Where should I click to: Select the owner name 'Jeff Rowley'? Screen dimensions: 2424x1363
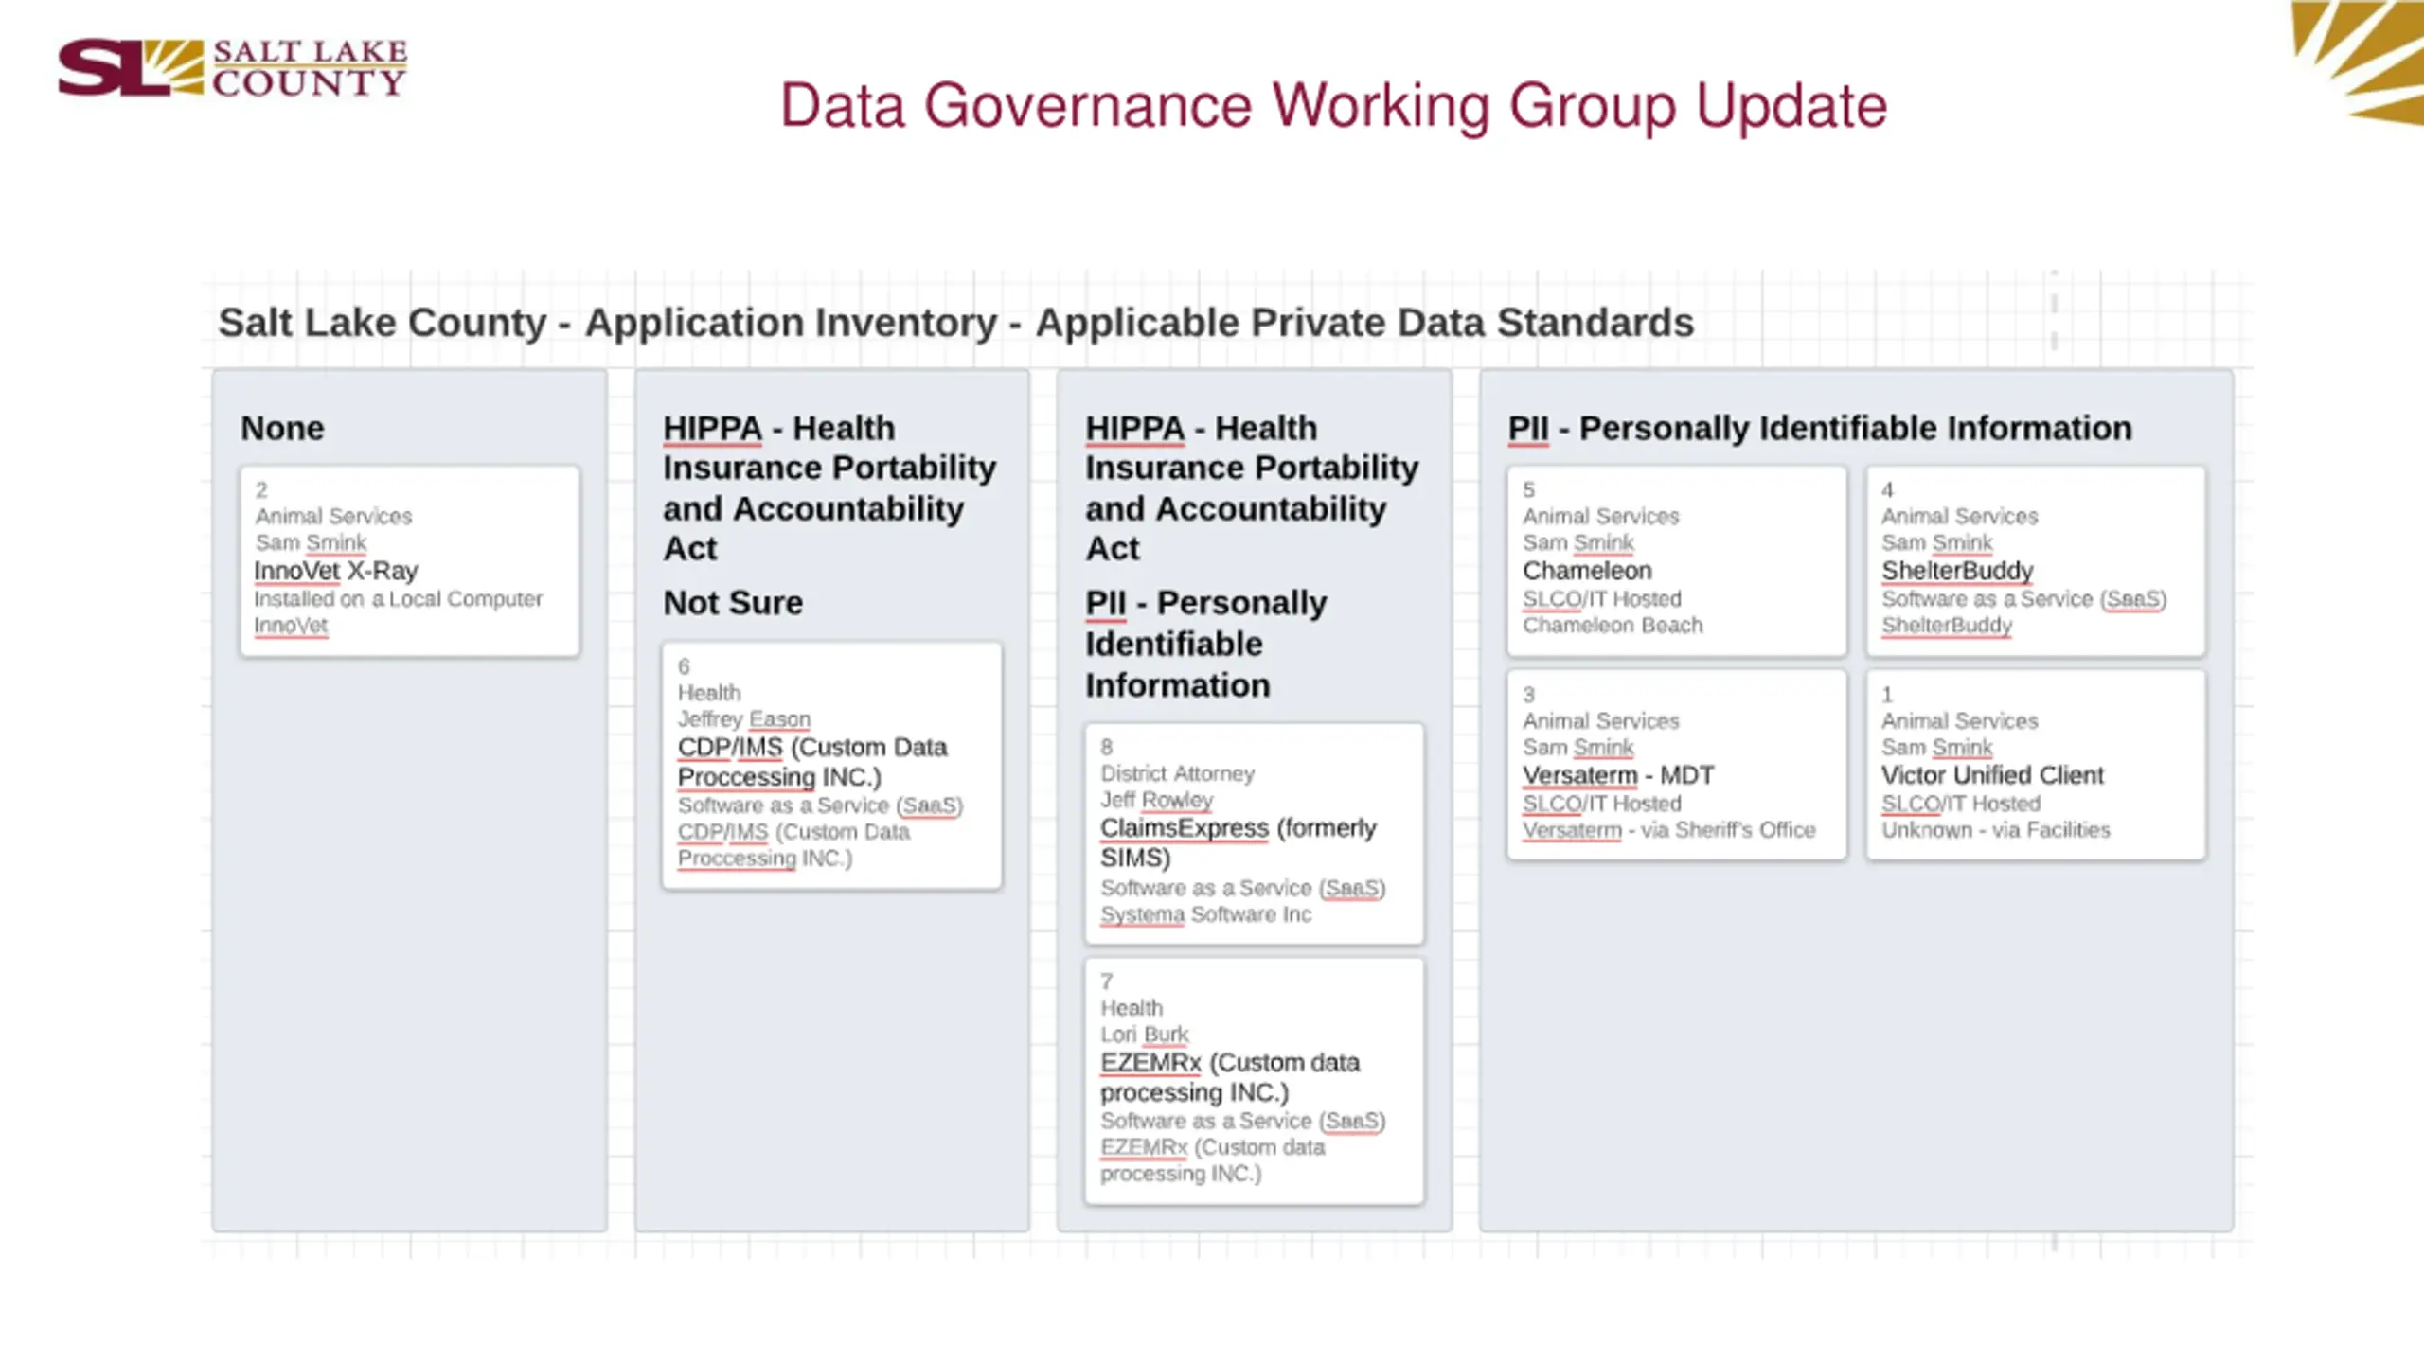click(1156, 800)
